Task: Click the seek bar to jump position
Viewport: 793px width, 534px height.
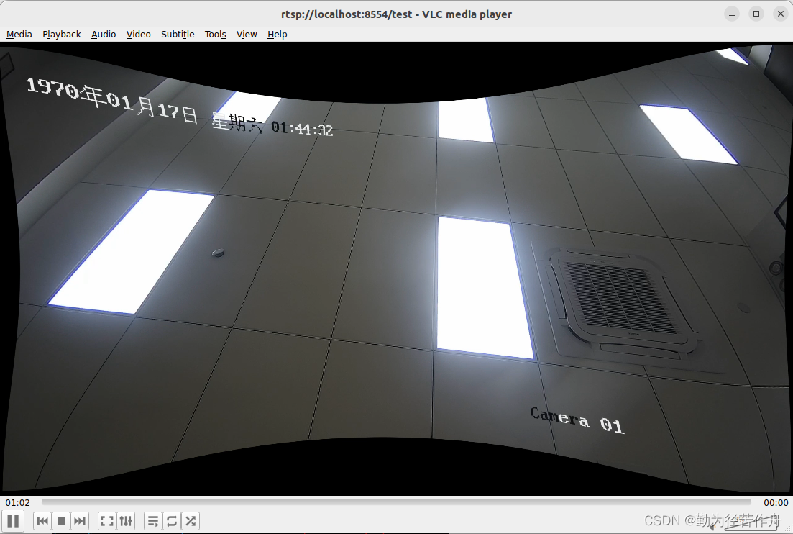Action: pyautogui.click(x=395, y=502)
